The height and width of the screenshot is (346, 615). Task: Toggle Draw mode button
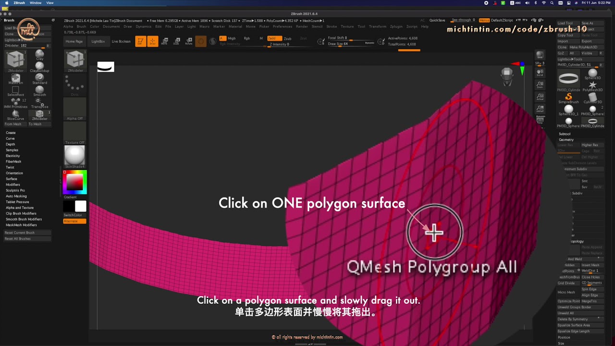tap(152, 41)
